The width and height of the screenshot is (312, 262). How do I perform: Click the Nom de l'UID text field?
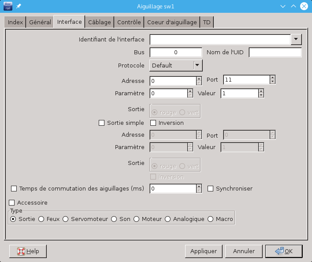pos(275,52)
